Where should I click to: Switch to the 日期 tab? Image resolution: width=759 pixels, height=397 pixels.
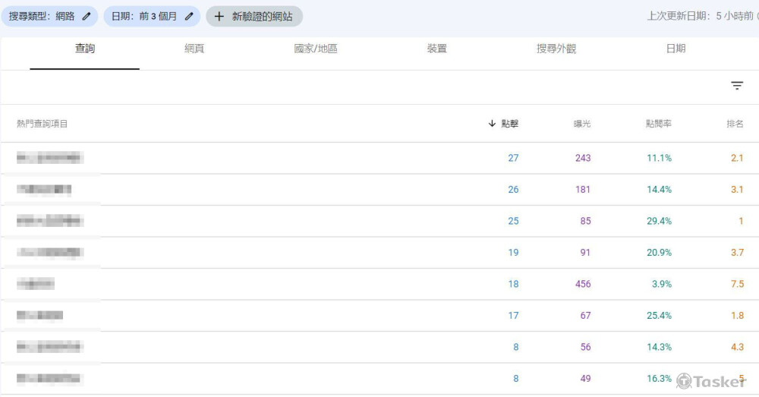(x=676, y=49)
